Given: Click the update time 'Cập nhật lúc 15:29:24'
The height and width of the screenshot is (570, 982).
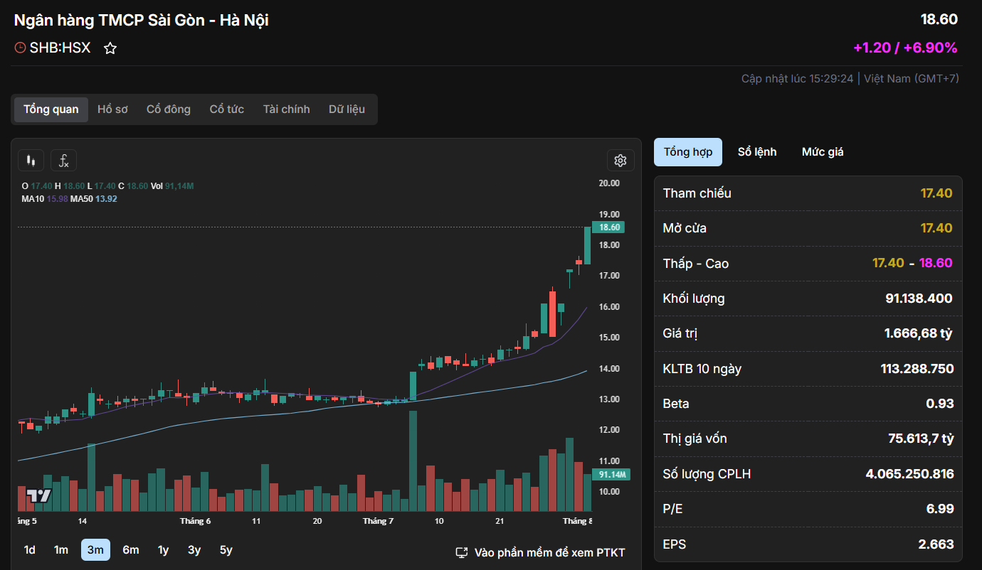Looking at the screenshot, I should [x=797, y=78].
